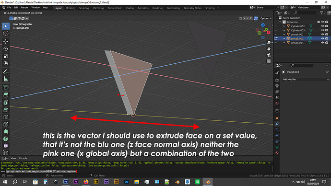Open the Edit menu
This screenshot has width=331, height=186.
[16, 8]
